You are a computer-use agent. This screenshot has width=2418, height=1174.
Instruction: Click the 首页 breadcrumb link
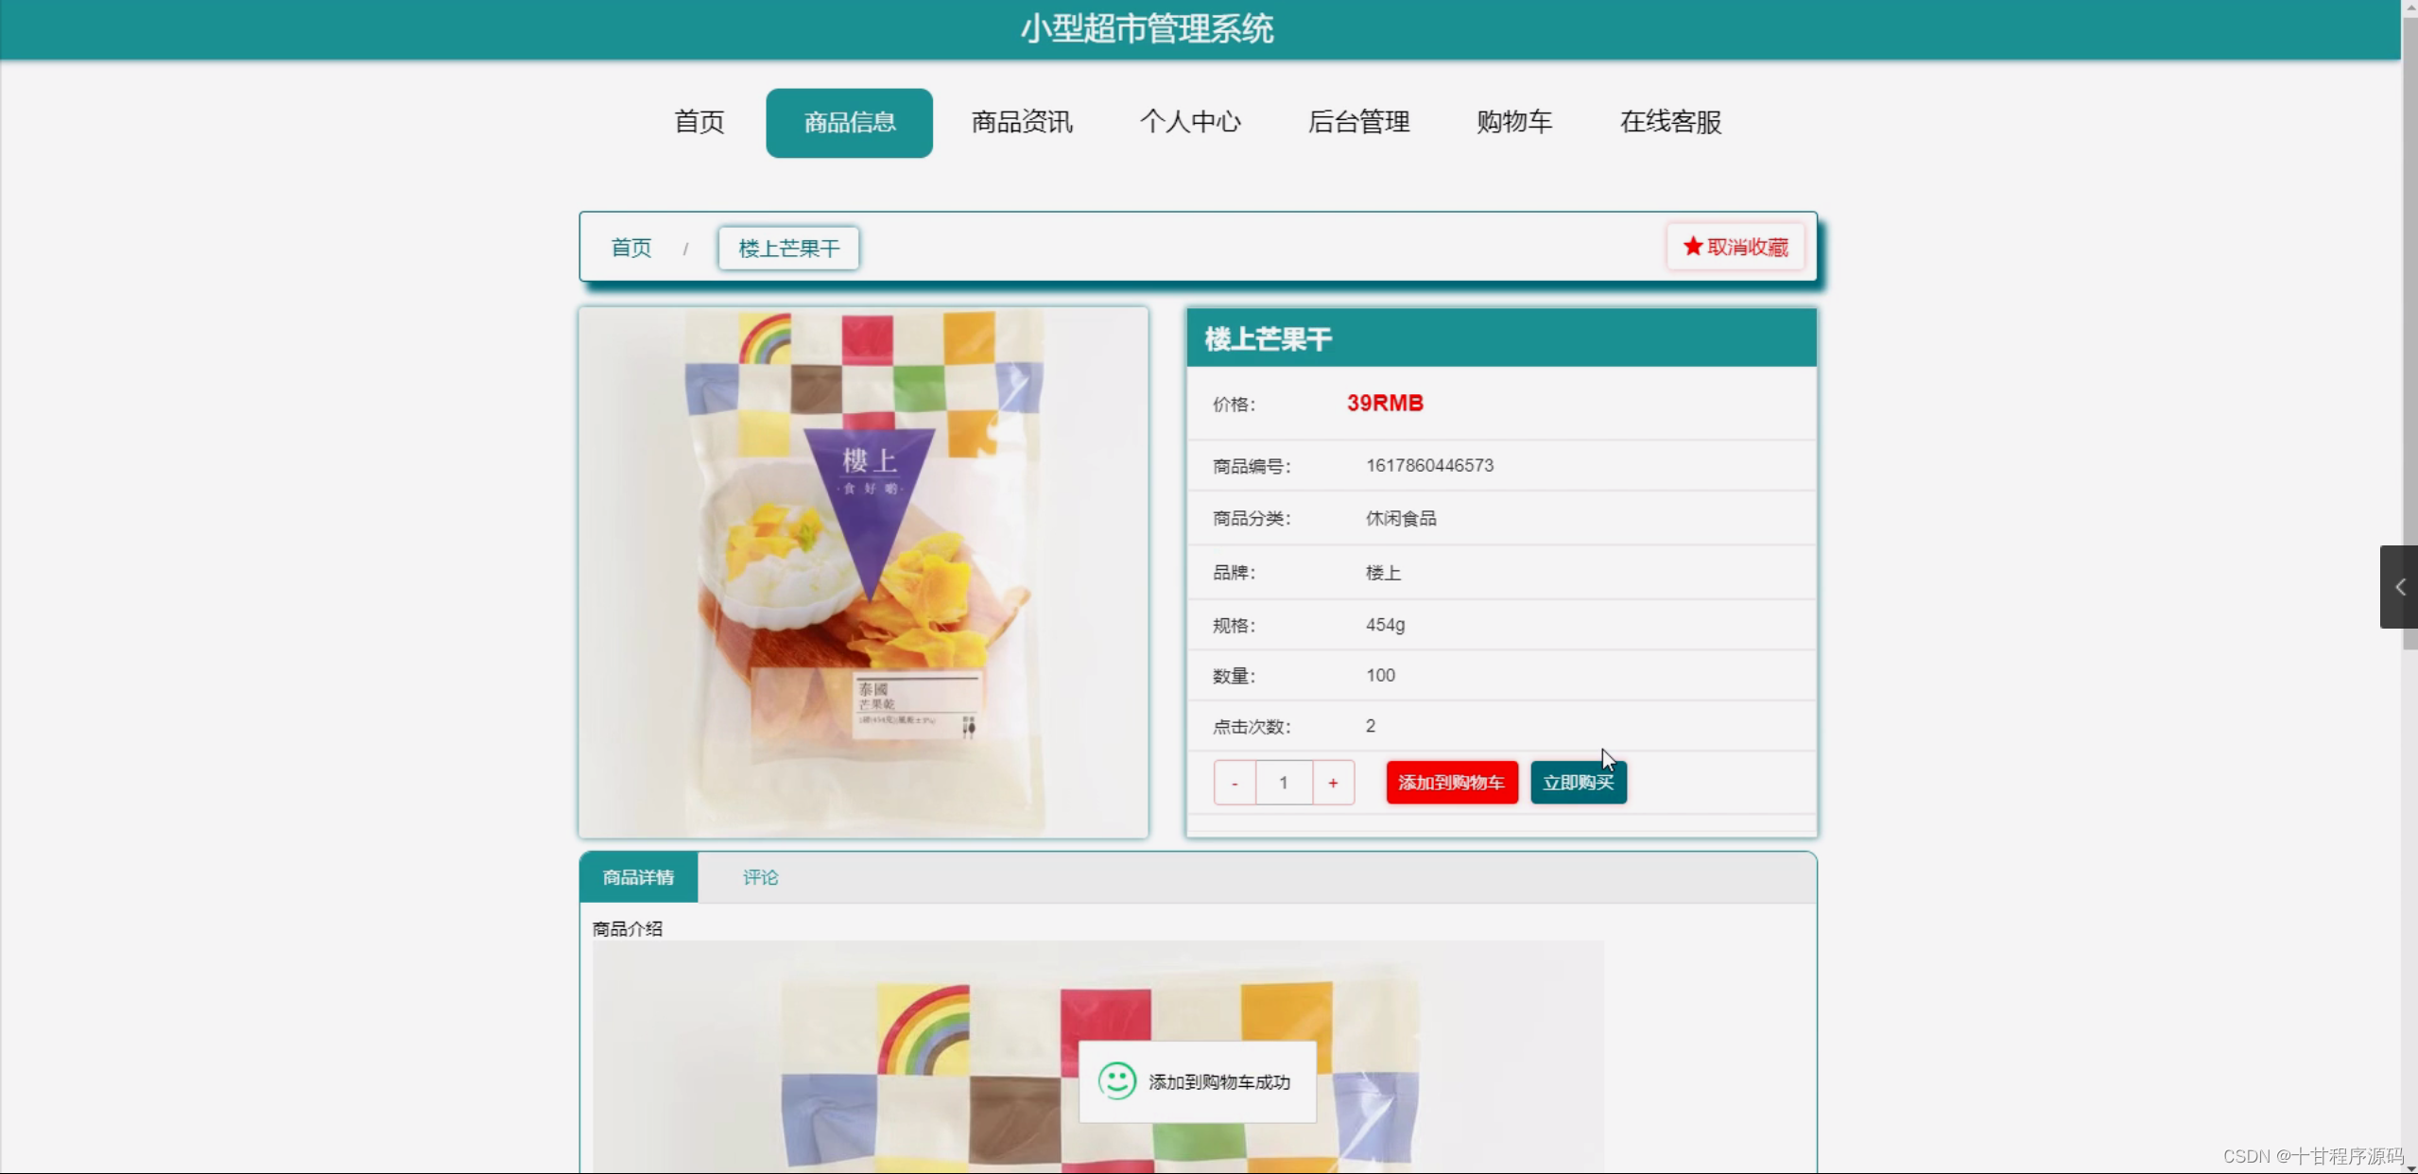[631, 248]
